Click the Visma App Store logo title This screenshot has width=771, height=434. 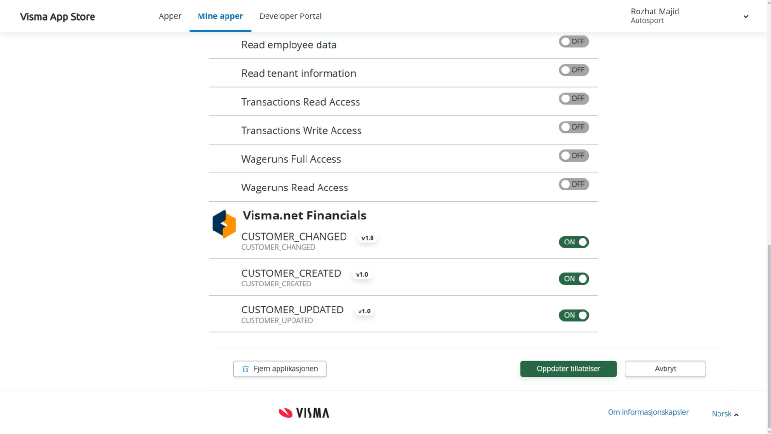click(57, 16)
